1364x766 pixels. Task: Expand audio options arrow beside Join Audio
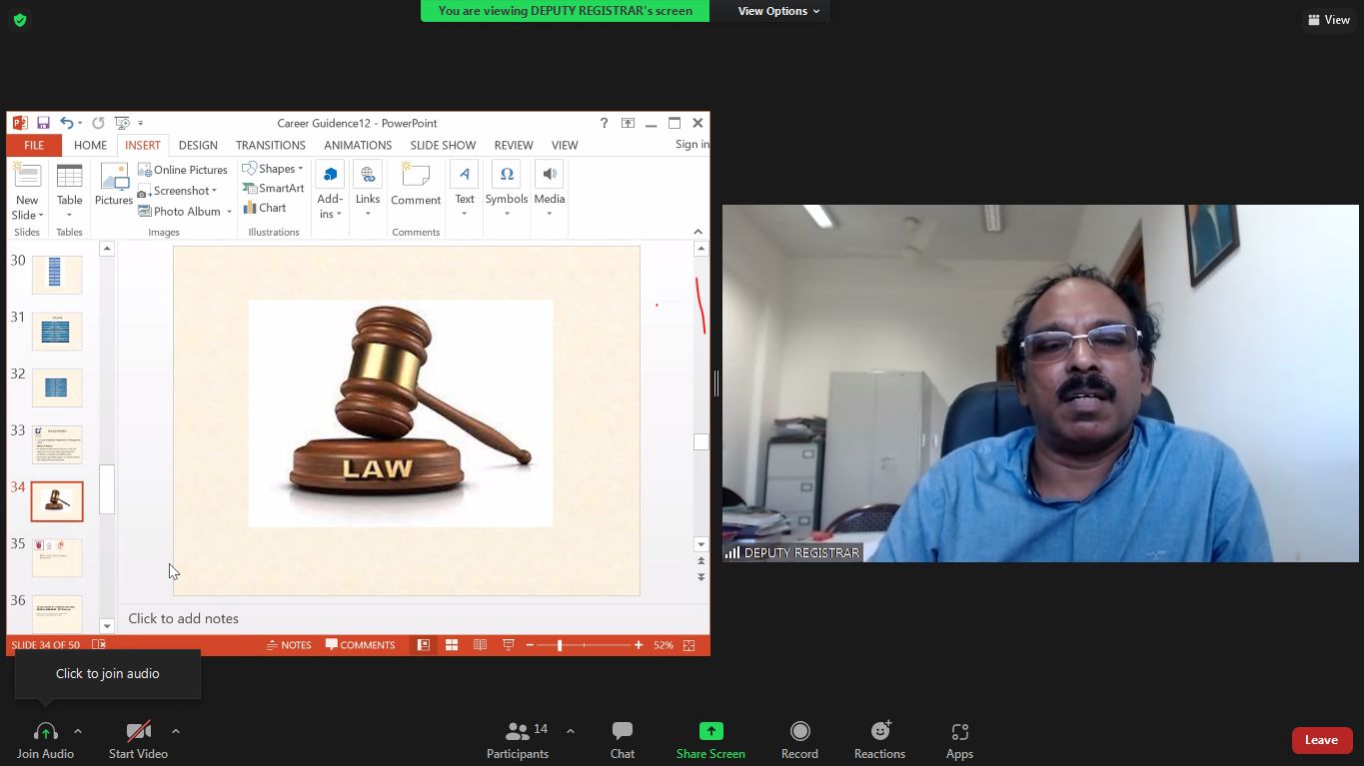[78, 731]
